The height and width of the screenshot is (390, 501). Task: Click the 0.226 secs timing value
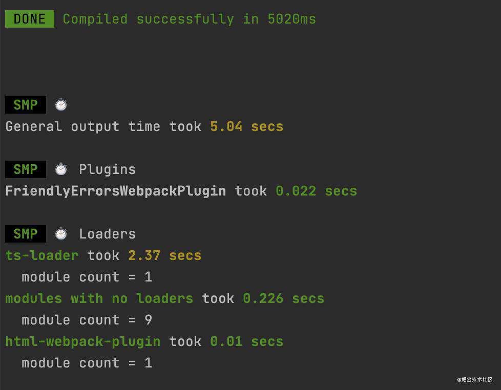283,299
